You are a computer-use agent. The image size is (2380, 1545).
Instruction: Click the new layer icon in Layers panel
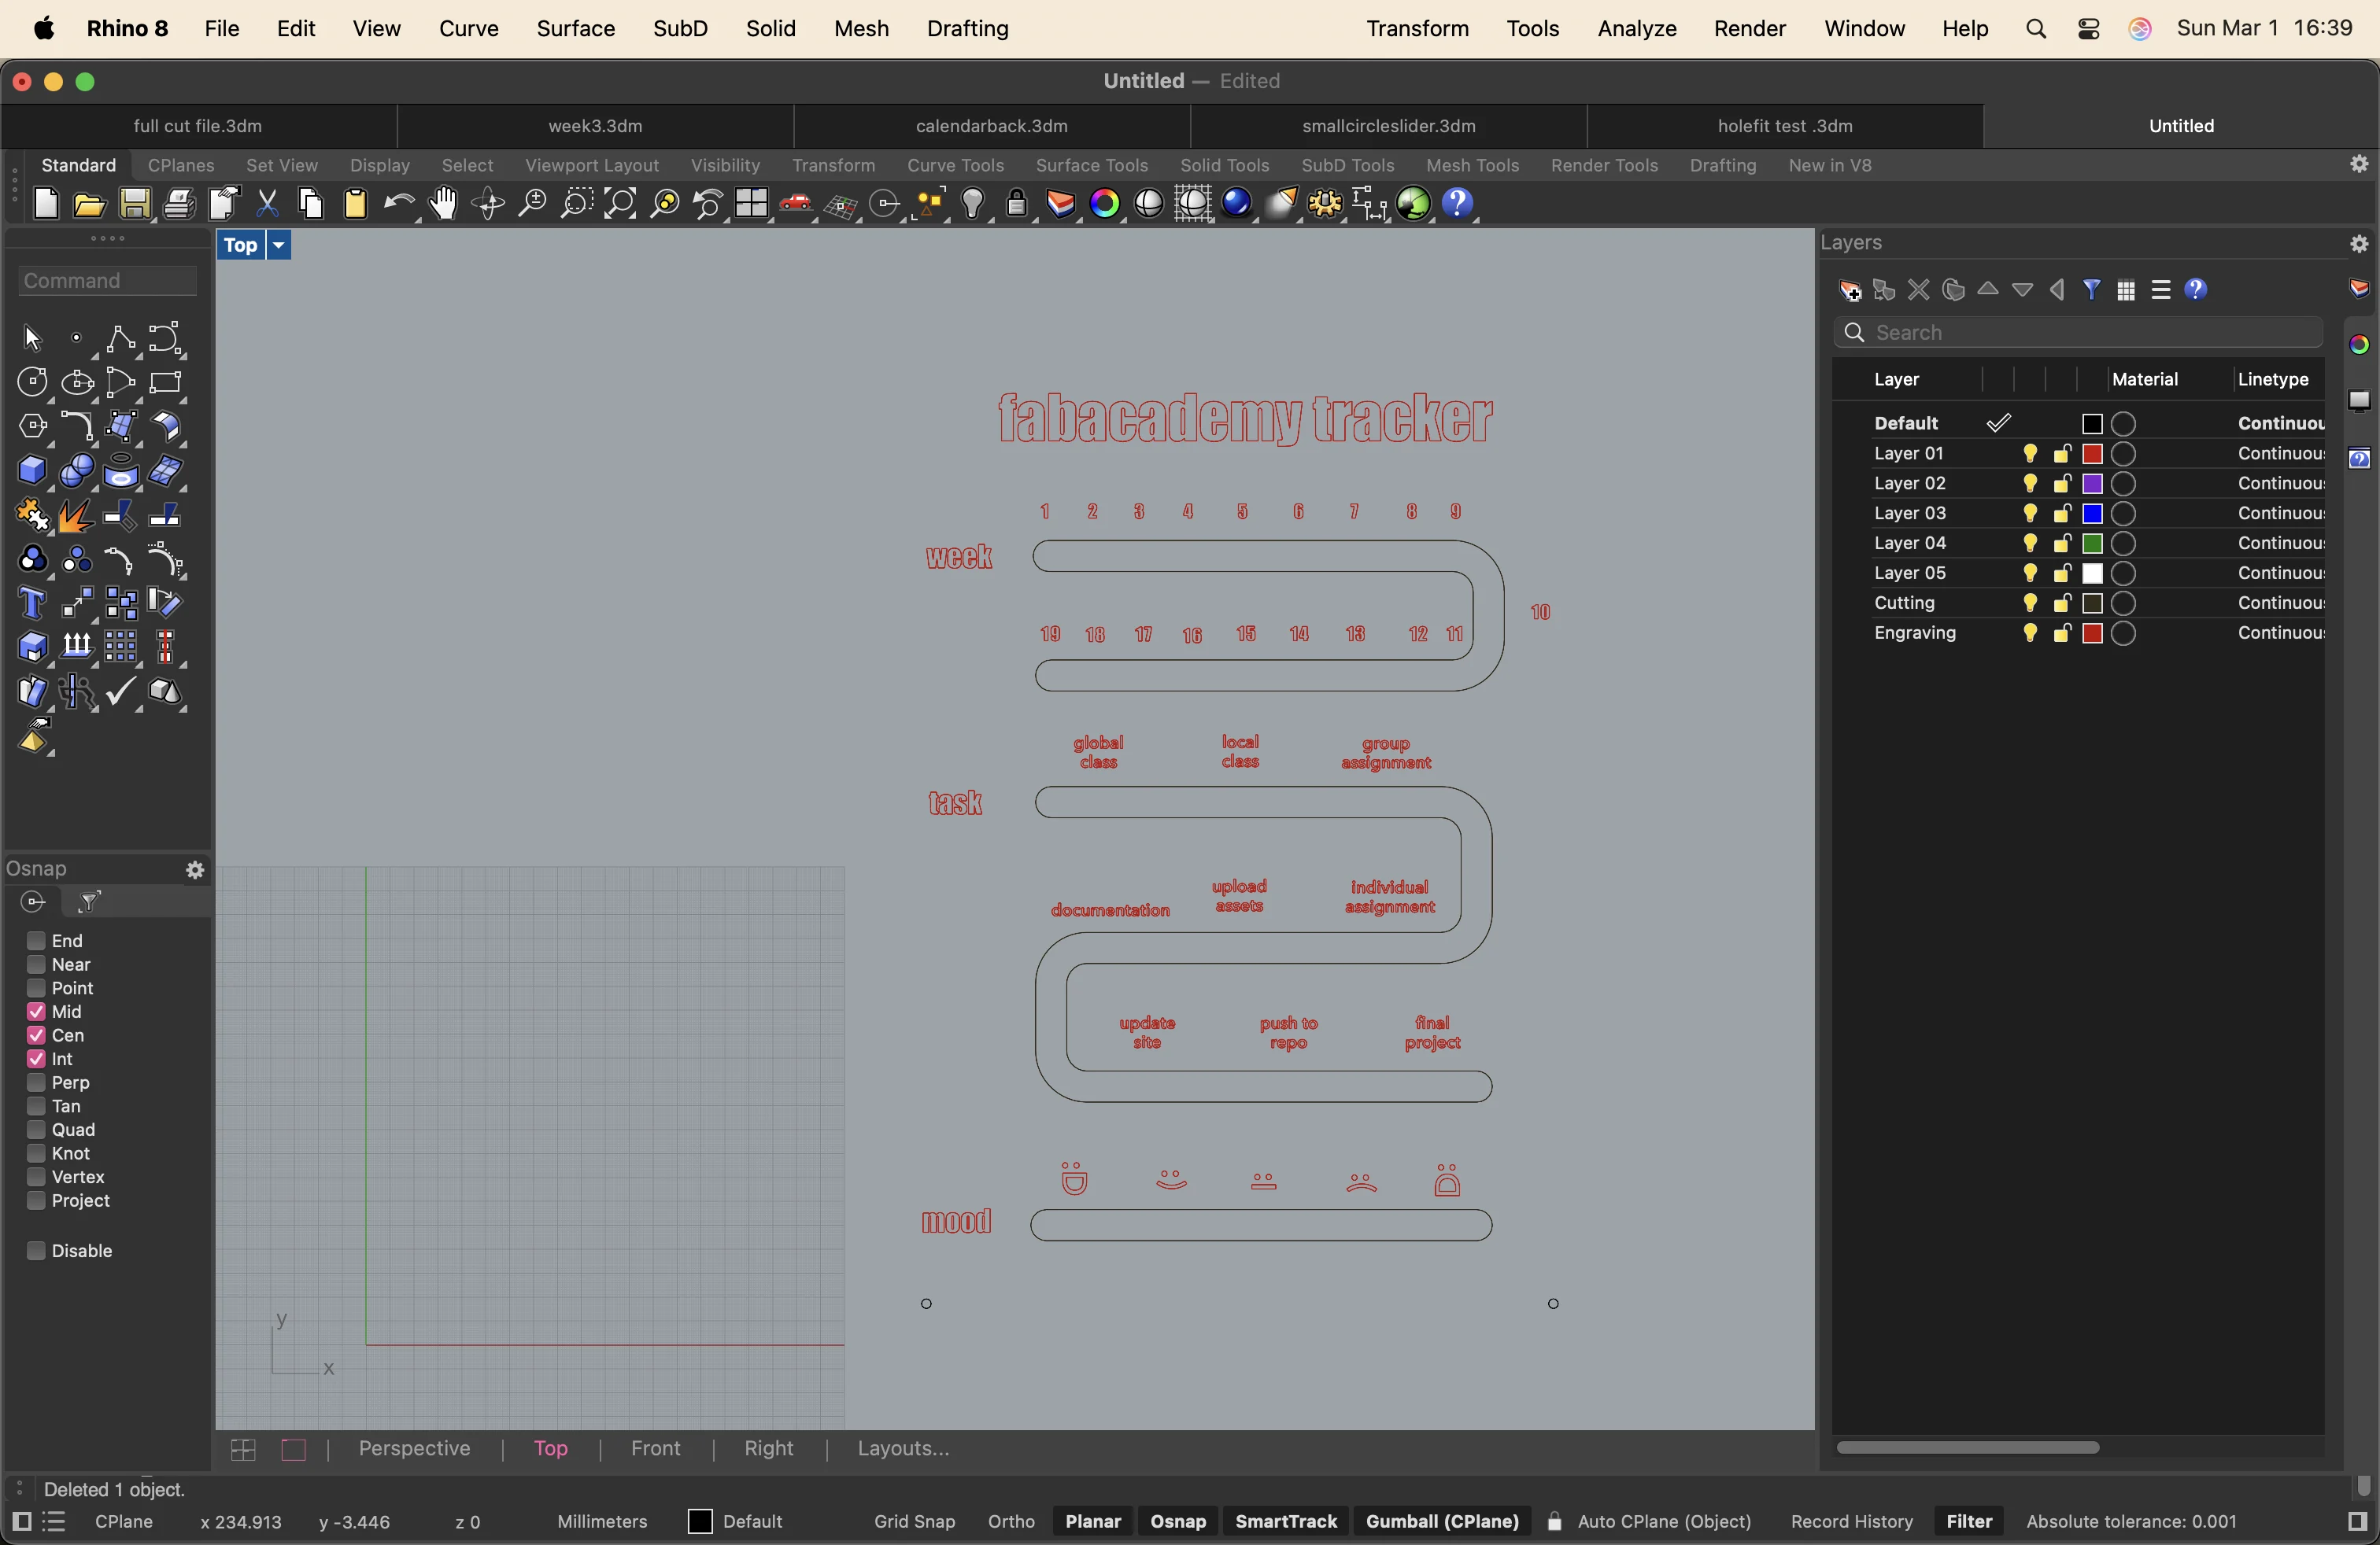pyautogui.click(x=1850, y=291)
